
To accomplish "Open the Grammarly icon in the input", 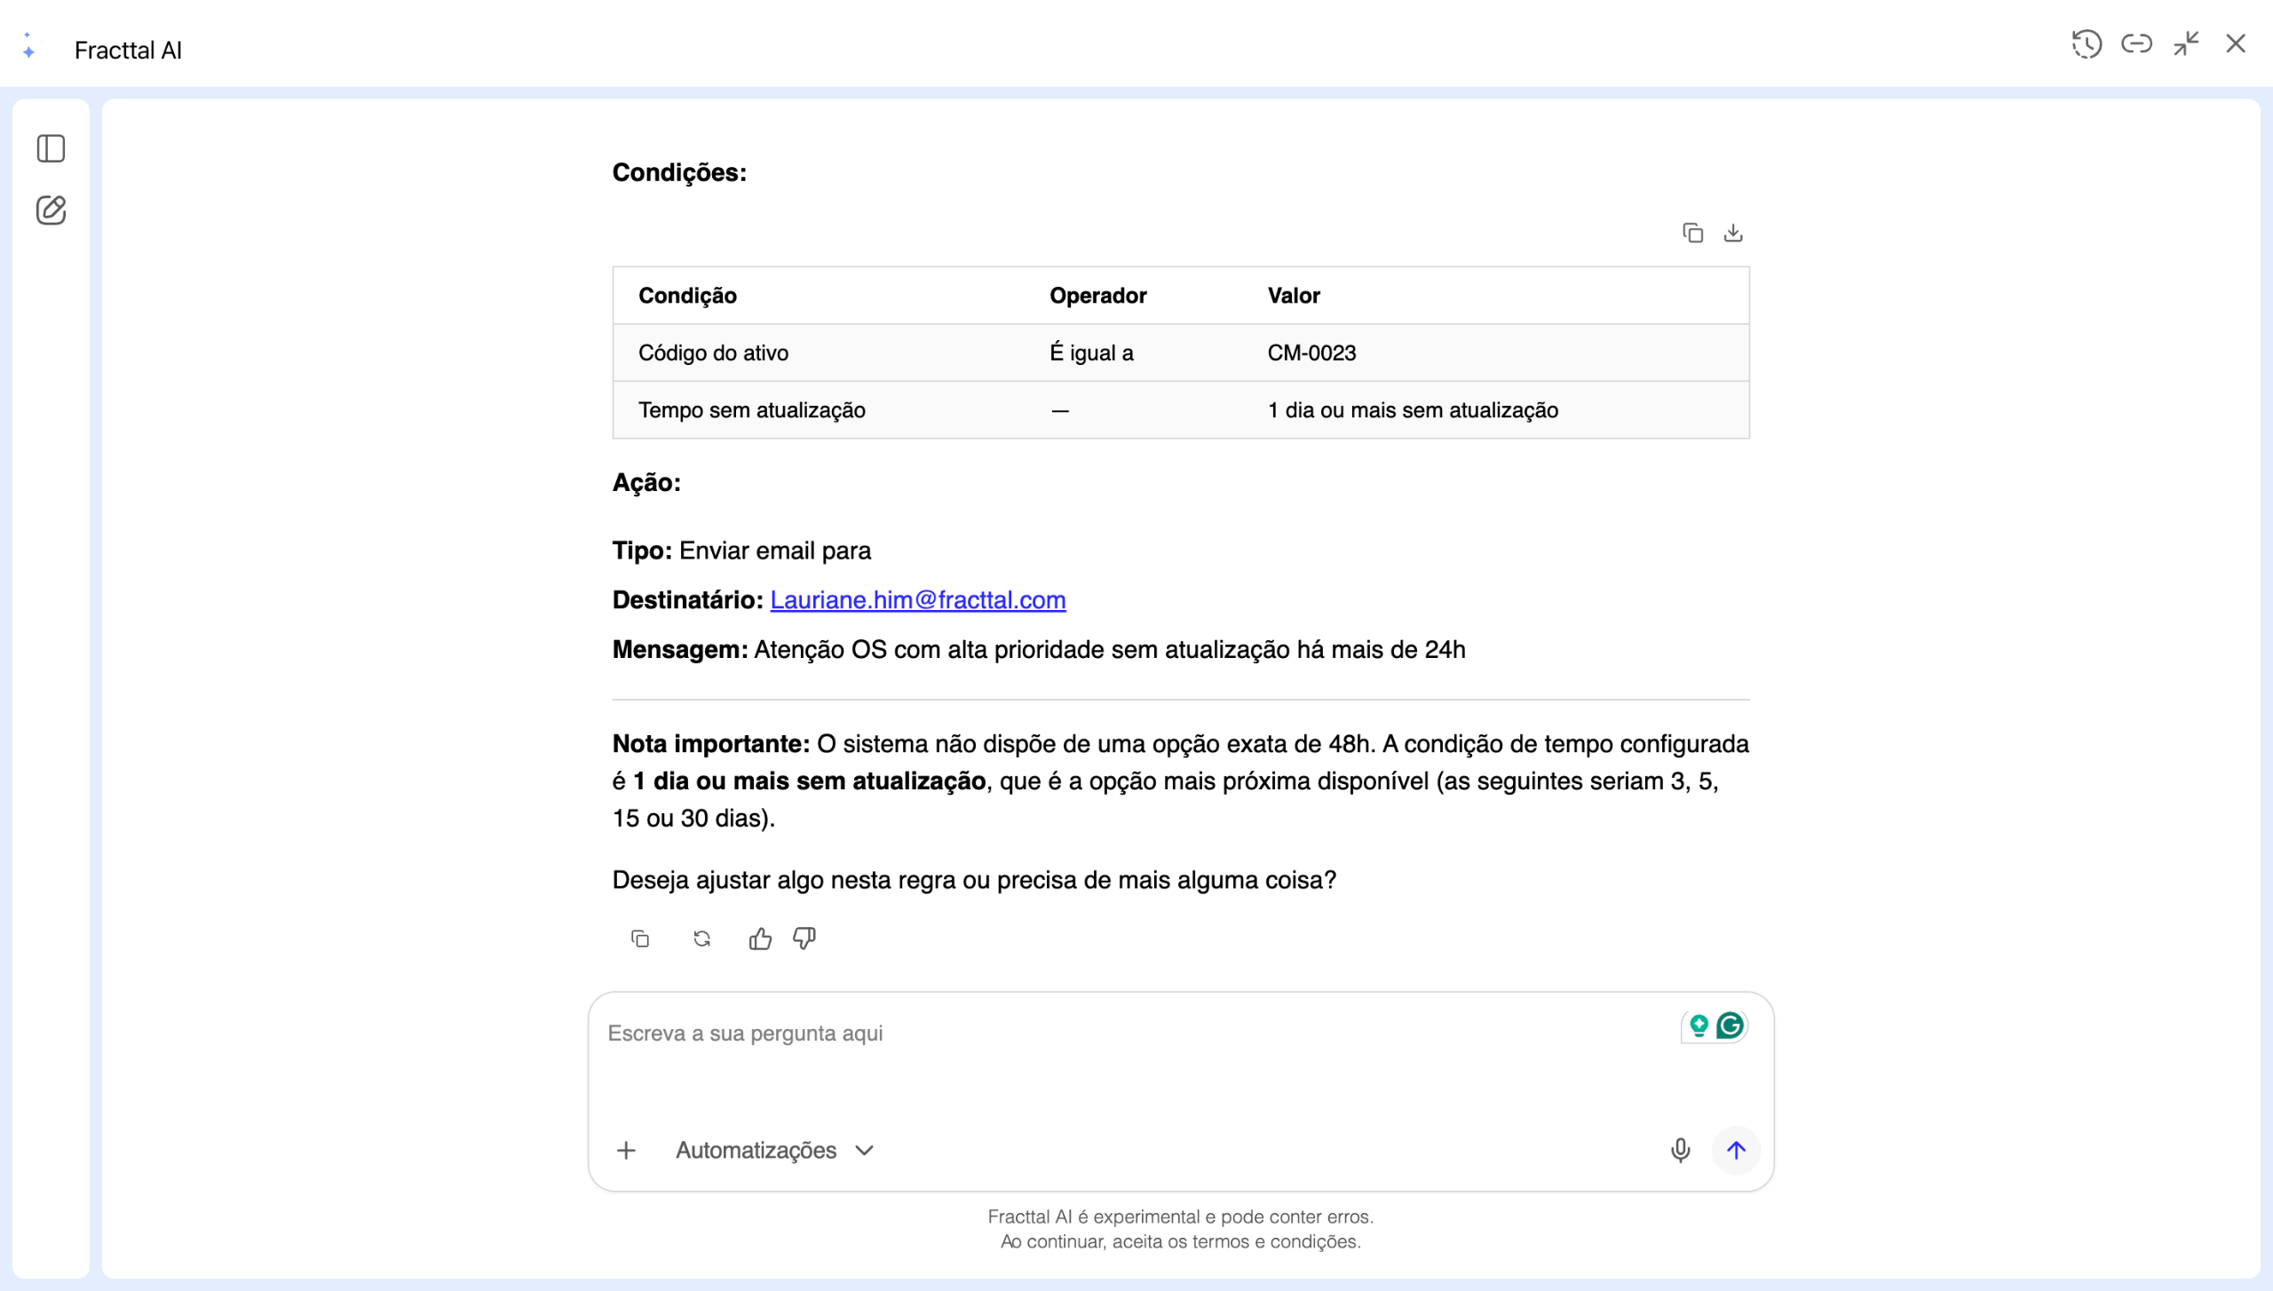I will point(1730,1026).
